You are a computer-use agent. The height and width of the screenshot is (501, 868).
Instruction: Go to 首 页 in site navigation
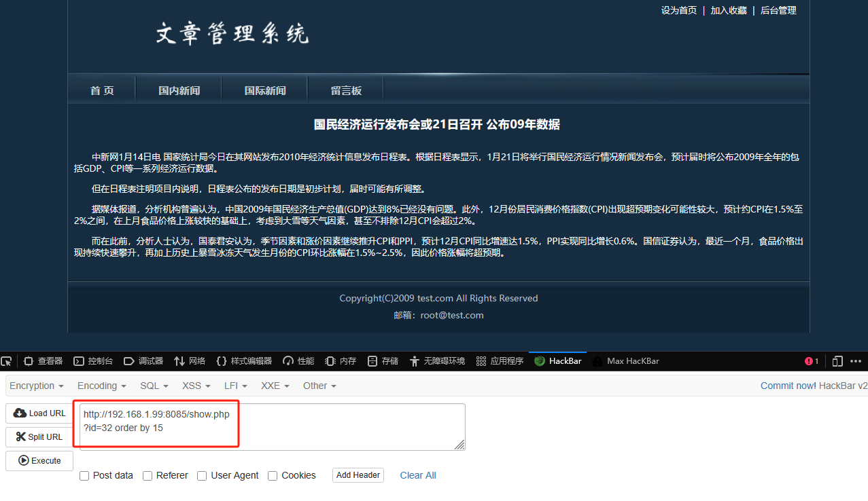click(102, 90)
